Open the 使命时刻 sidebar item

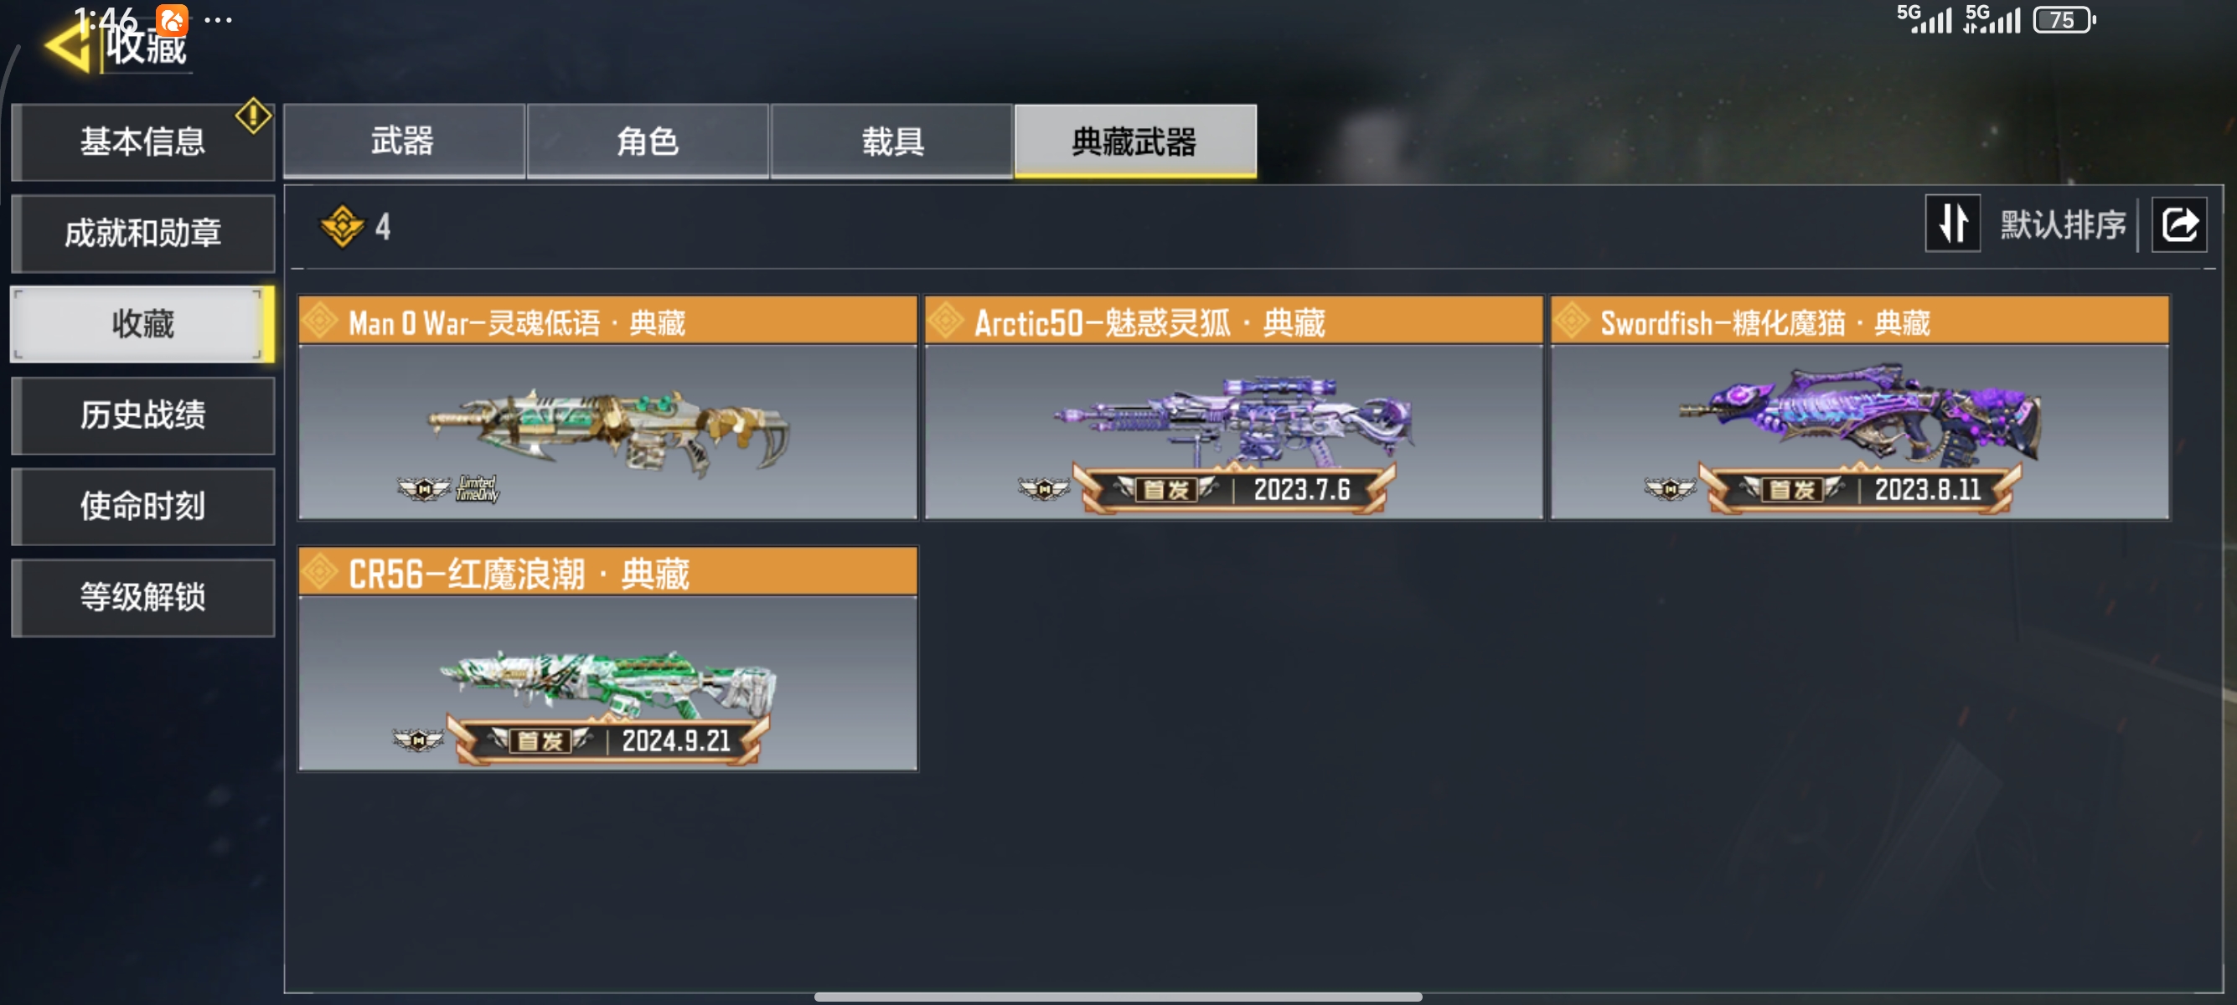click(x=143, y=506)
